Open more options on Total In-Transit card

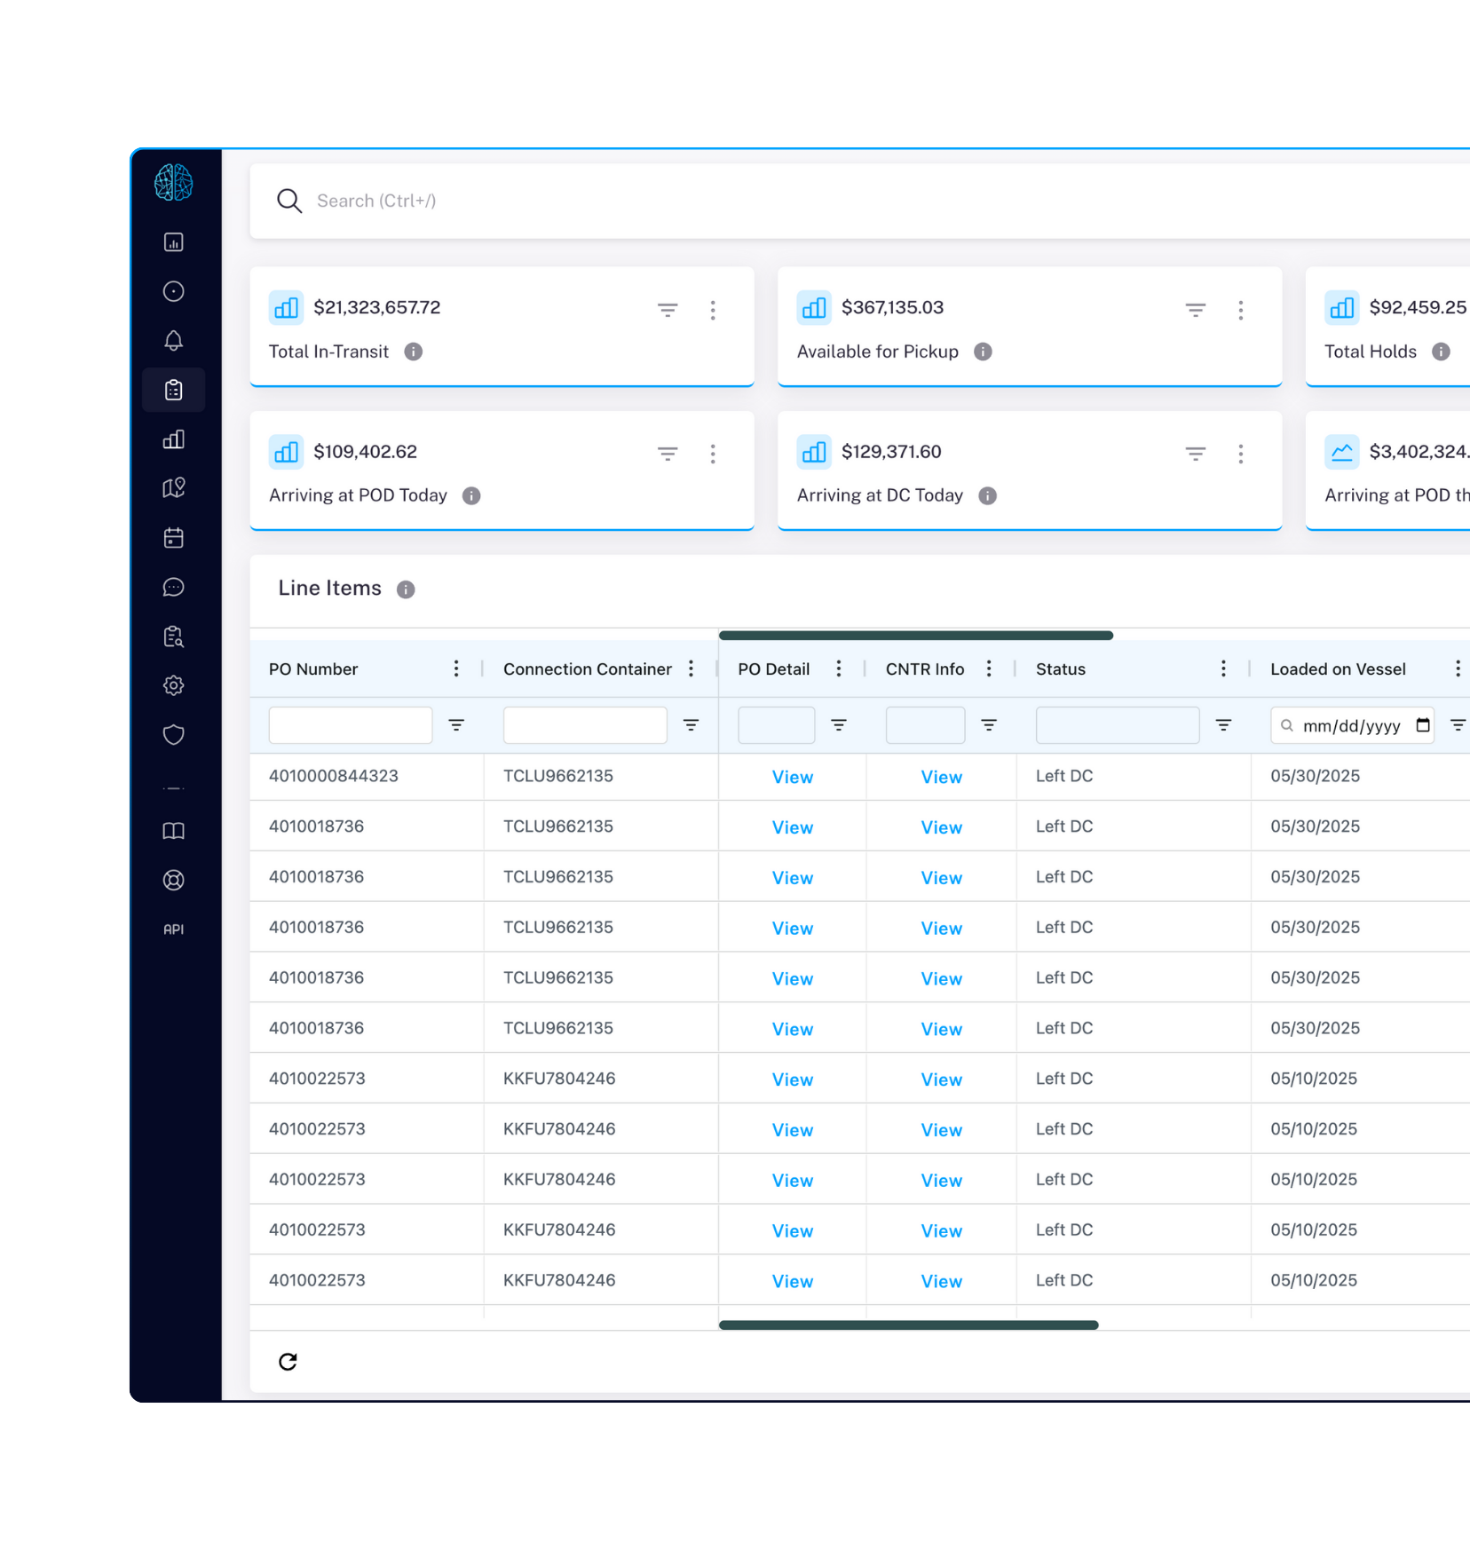click(x=713, y=310)
